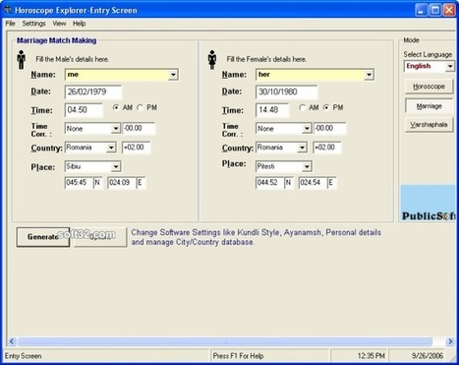Switch to Varshaphala mode
459x365 pixels.
coord(429,125)
